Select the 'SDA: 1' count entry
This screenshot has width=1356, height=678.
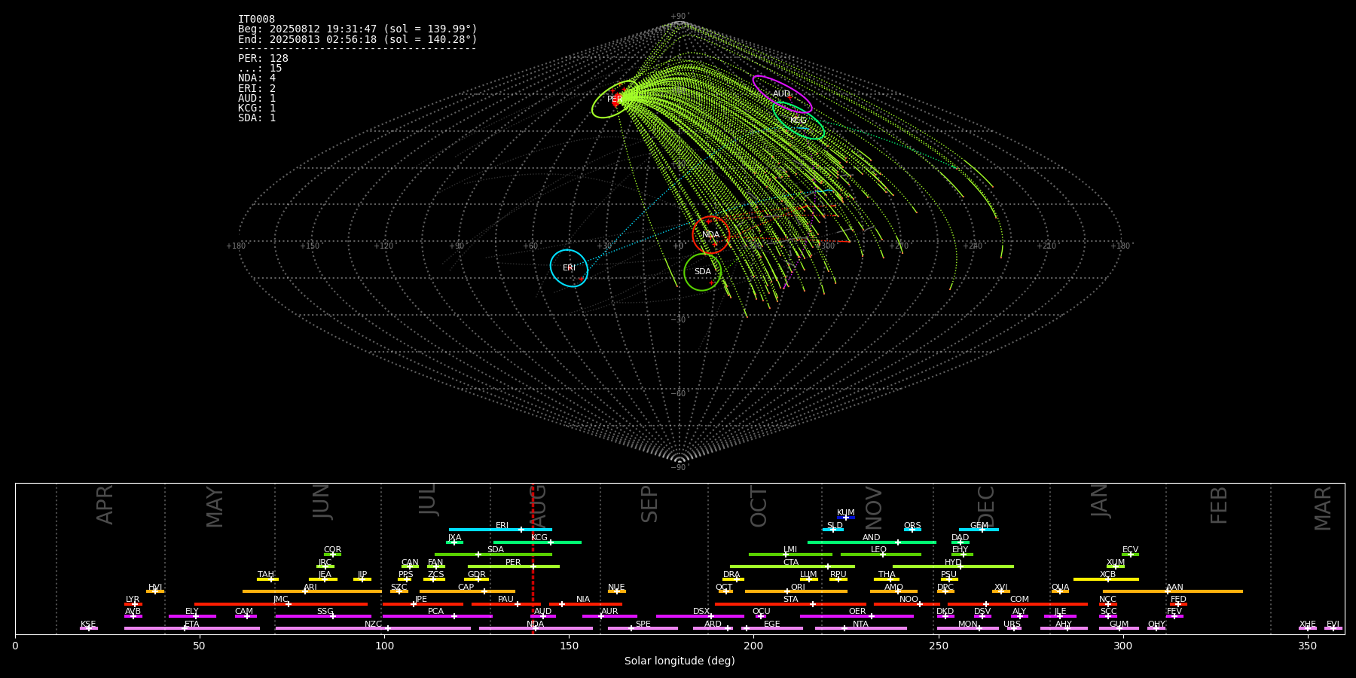click(257, 118)
